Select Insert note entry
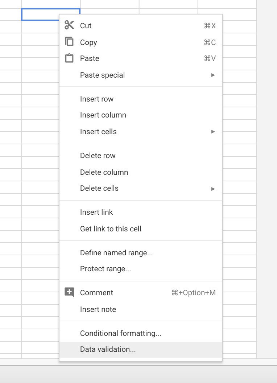Viewport: 277px width, 383px height. click(141, 309)
